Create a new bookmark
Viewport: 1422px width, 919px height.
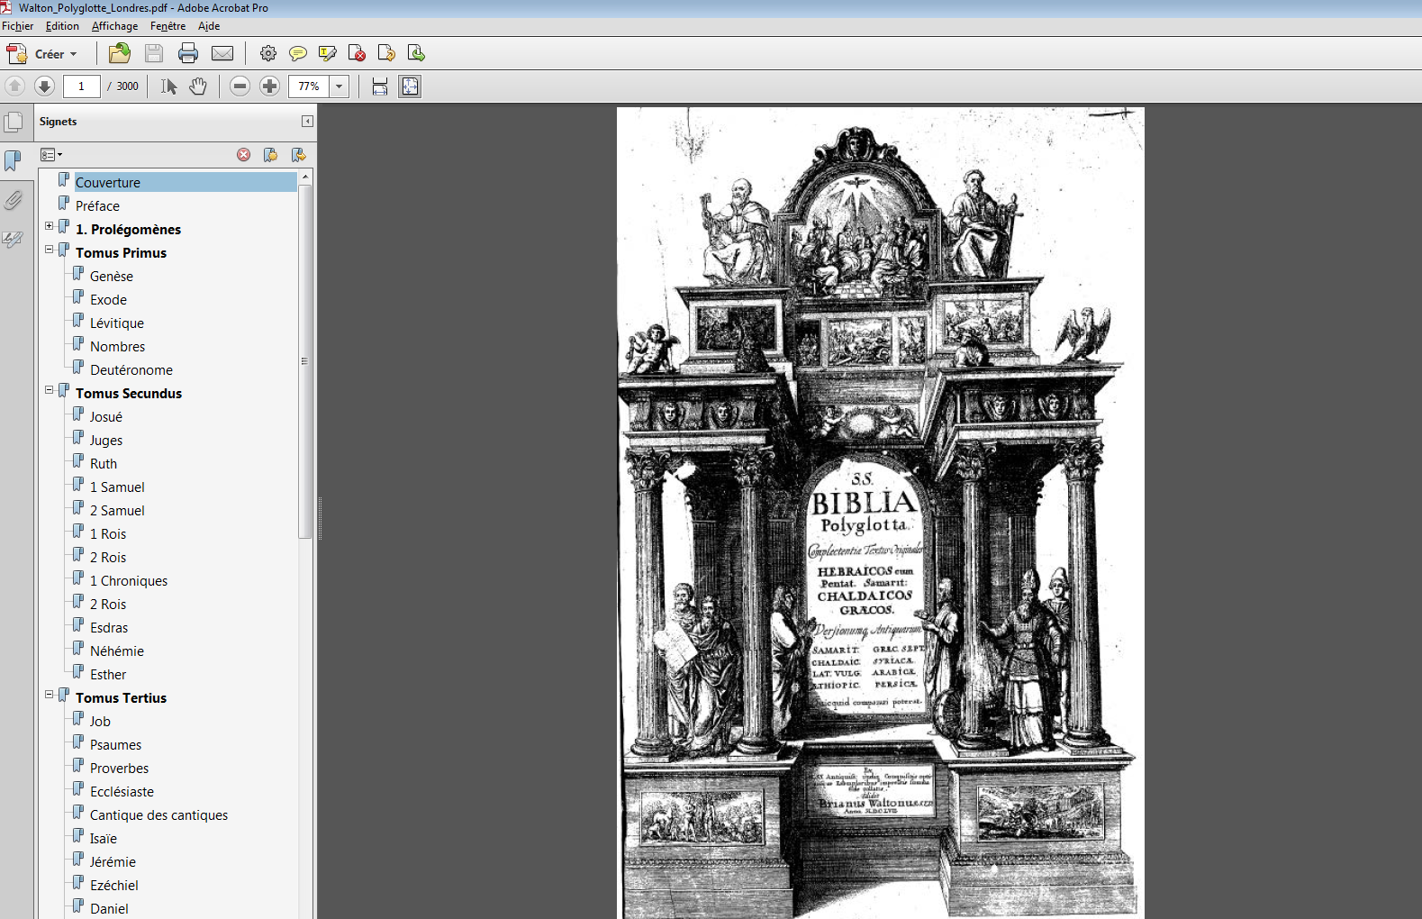(270, 155)
